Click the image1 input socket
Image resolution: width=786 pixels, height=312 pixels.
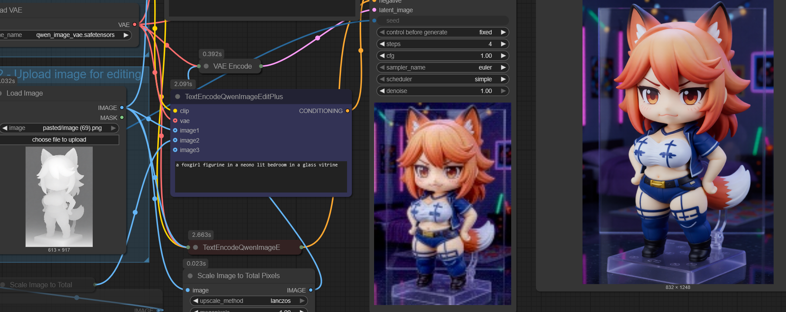pos(175,130)
